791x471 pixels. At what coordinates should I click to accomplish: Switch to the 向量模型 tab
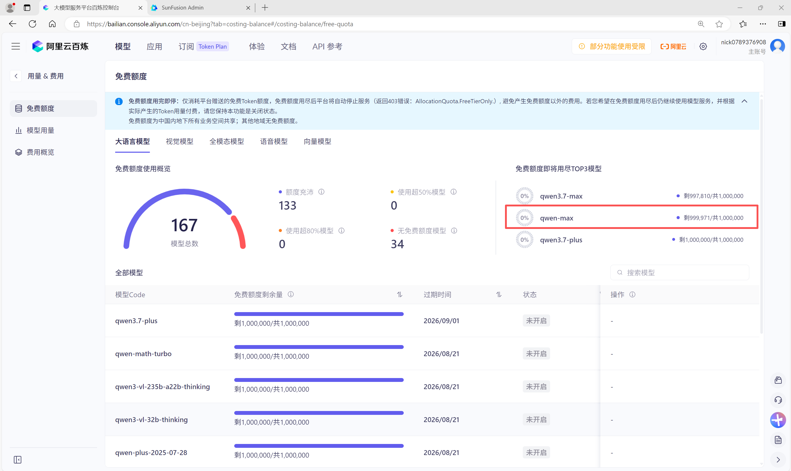(x=317, y=141)
